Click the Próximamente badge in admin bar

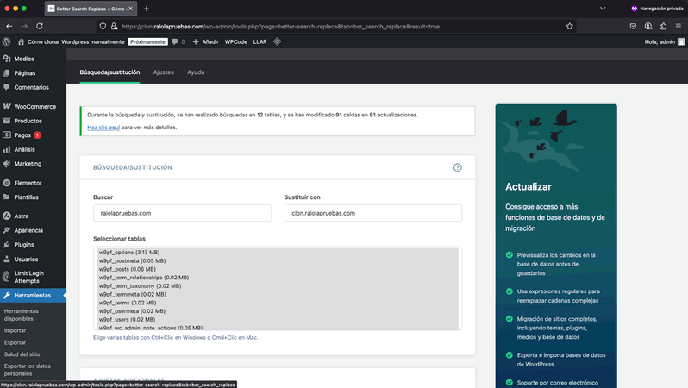point(148,41)
